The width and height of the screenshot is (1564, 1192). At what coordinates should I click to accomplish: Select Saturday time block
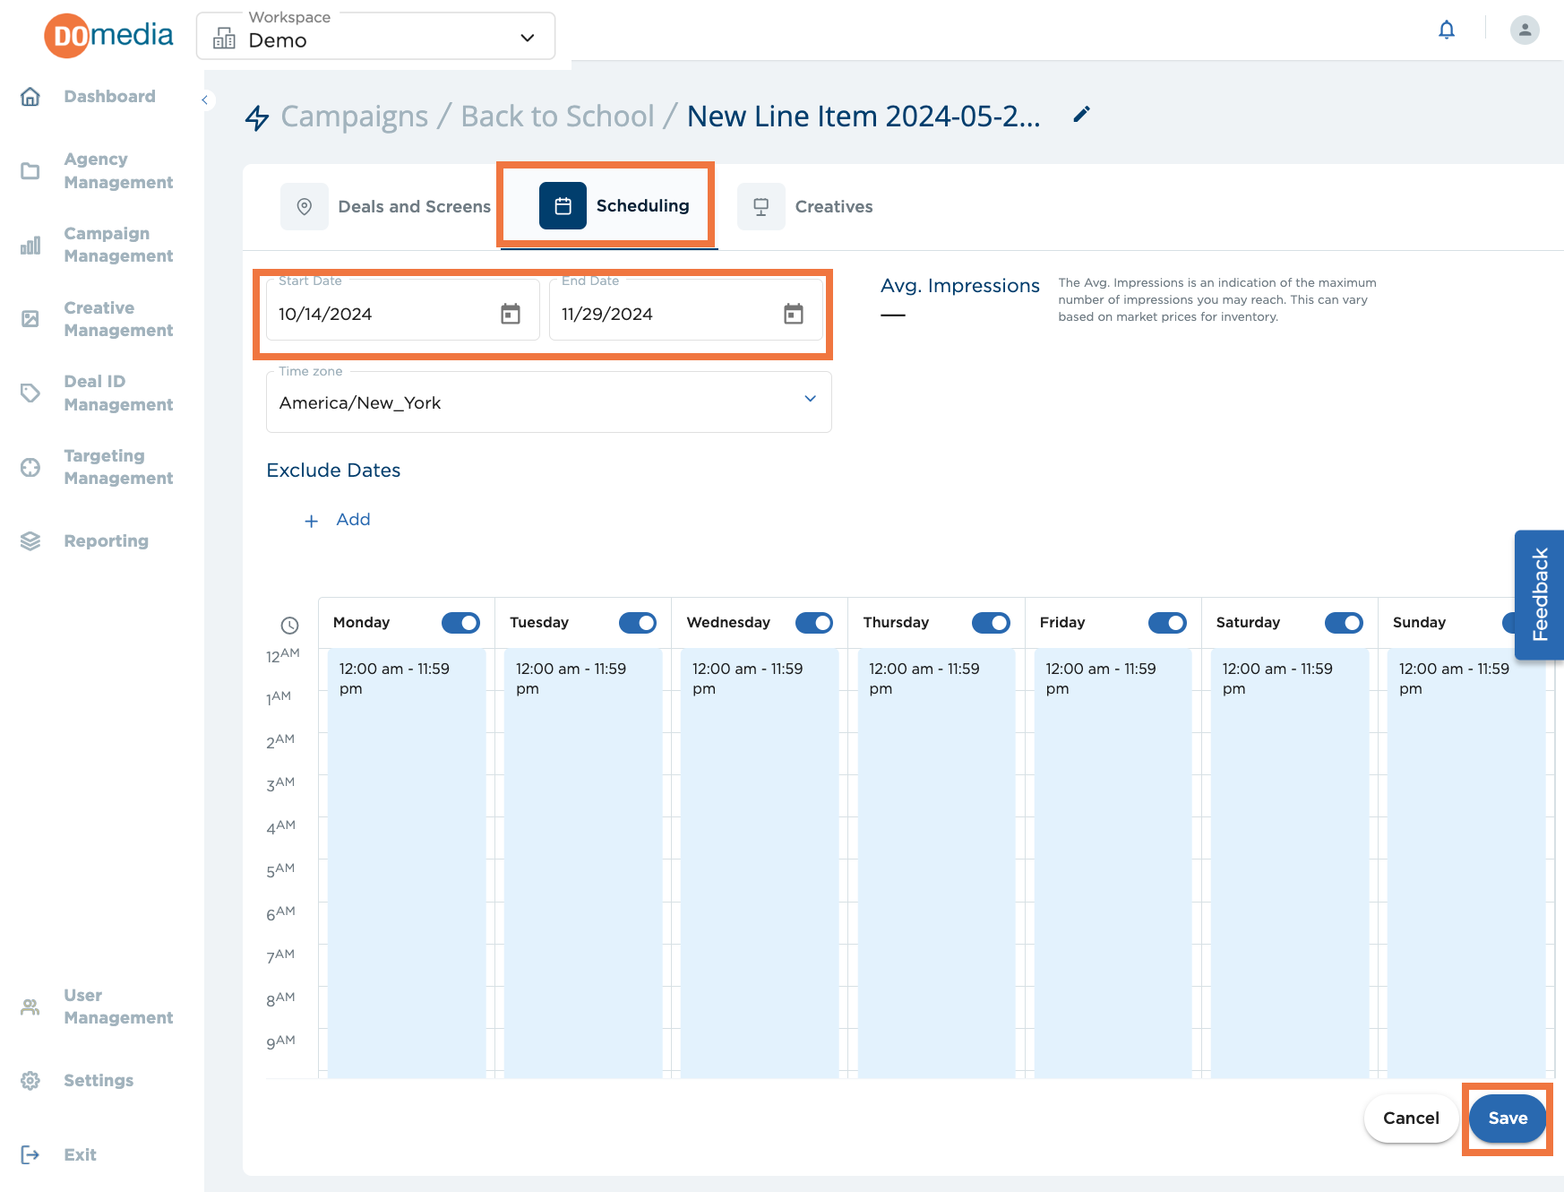[x=1290, y=864]
